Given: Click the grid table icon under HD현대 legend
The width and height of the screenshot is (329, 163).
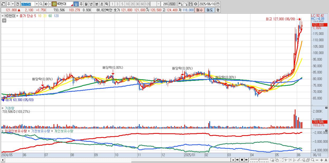Looking at the screenshot, I should coord(4,20).
